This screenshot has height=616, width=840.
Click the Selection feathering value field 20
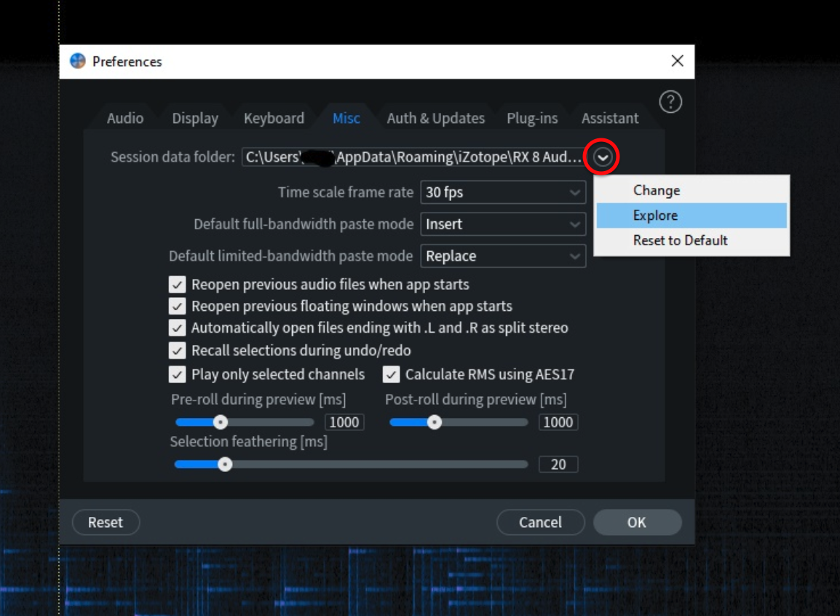pyautogui.click(x=558, y=465)
